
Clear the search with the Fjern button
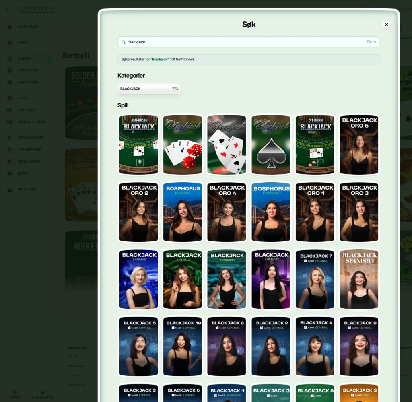tap(371, 42)
